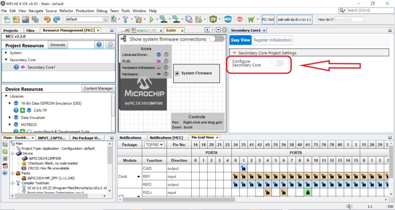Click the Pin Grid View horizontal scrollbar
Viewport: 395px width, 210px height.
[180, 200]
